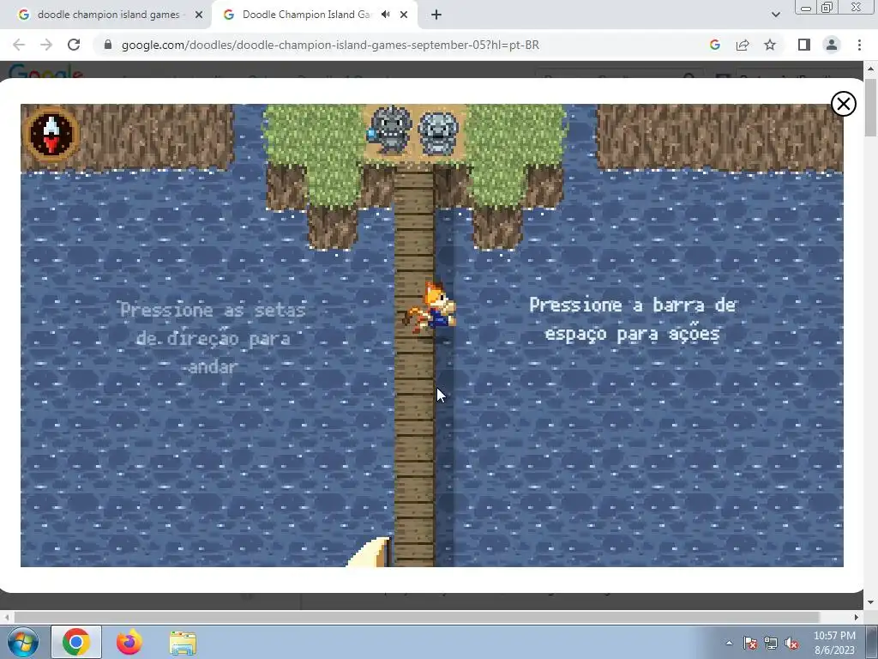878x659 pixels.
Task: Click the horizontal scrollbar thumb
Action: click(417, 617)
